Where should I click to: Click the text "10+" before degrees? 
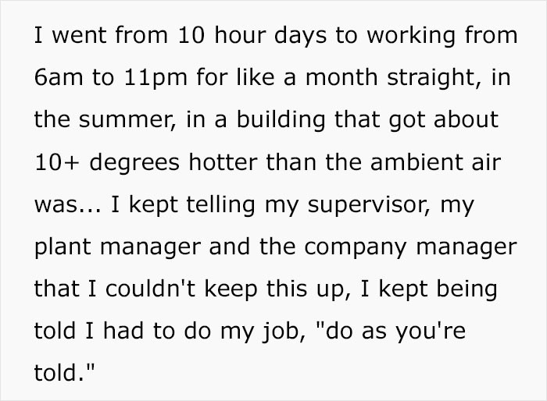click(x=56, y=162)
